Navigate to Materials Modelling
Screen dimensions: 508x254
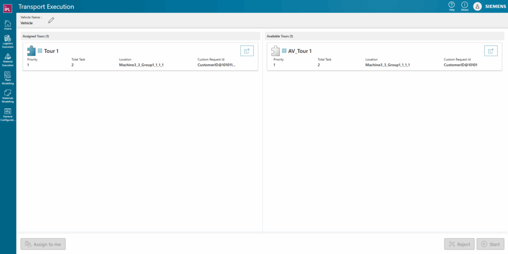point(8,96)
